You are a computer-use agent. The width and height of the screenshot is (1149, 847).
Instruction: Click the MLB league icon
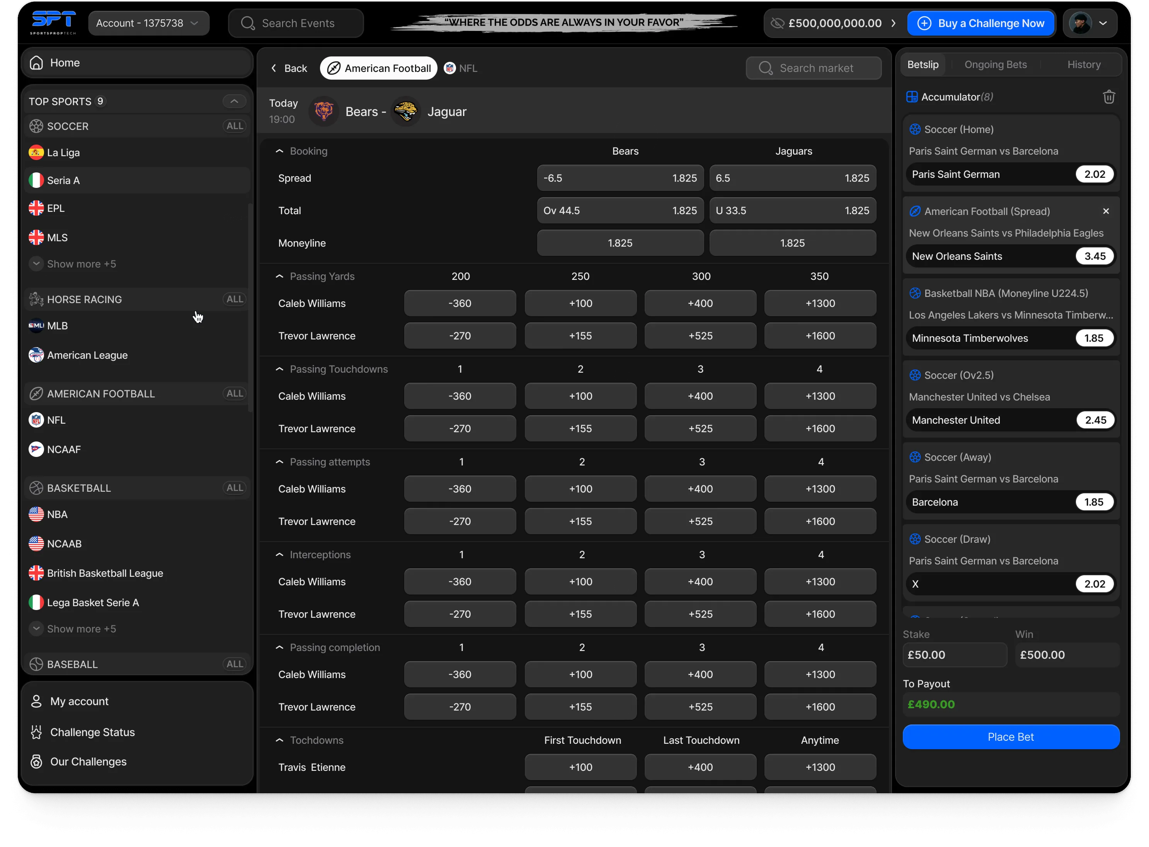pyautogui.click(x=36, y=326)
